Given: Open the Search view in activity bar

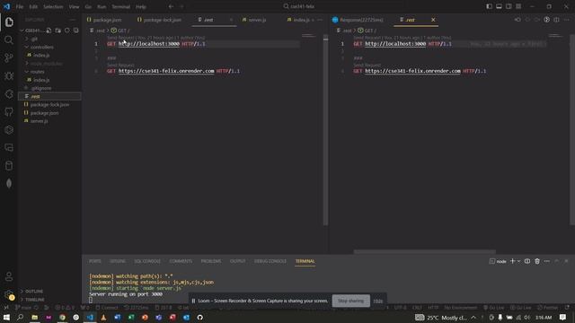Looking at the screenshot, I should point(9,39).
